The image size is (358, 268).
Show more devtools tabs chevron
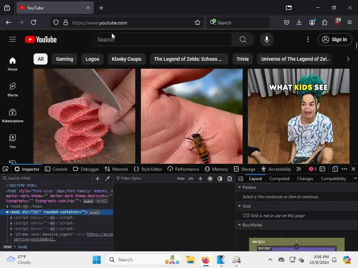point(299,169)
